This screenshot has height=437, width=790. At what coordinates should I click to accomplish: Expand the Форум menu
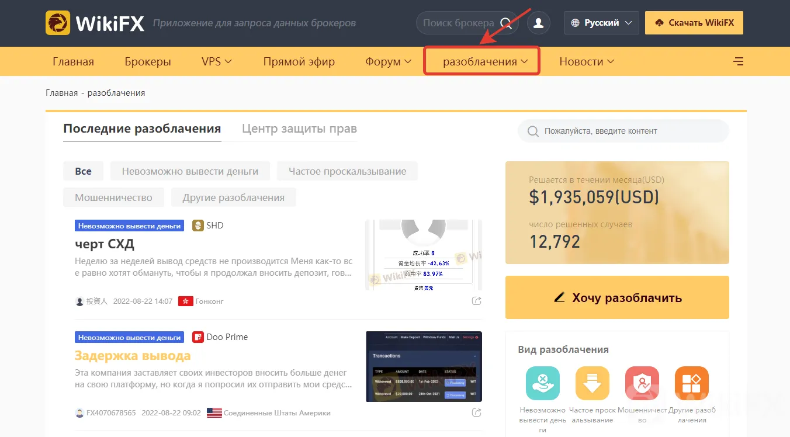pyautogui.click(x=389, y=61)
